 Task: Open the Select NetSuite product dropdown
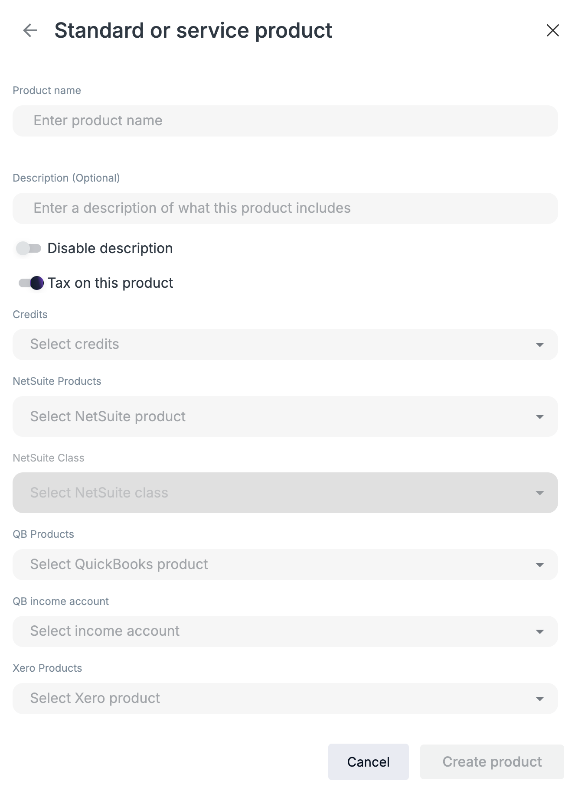(285, 416)
